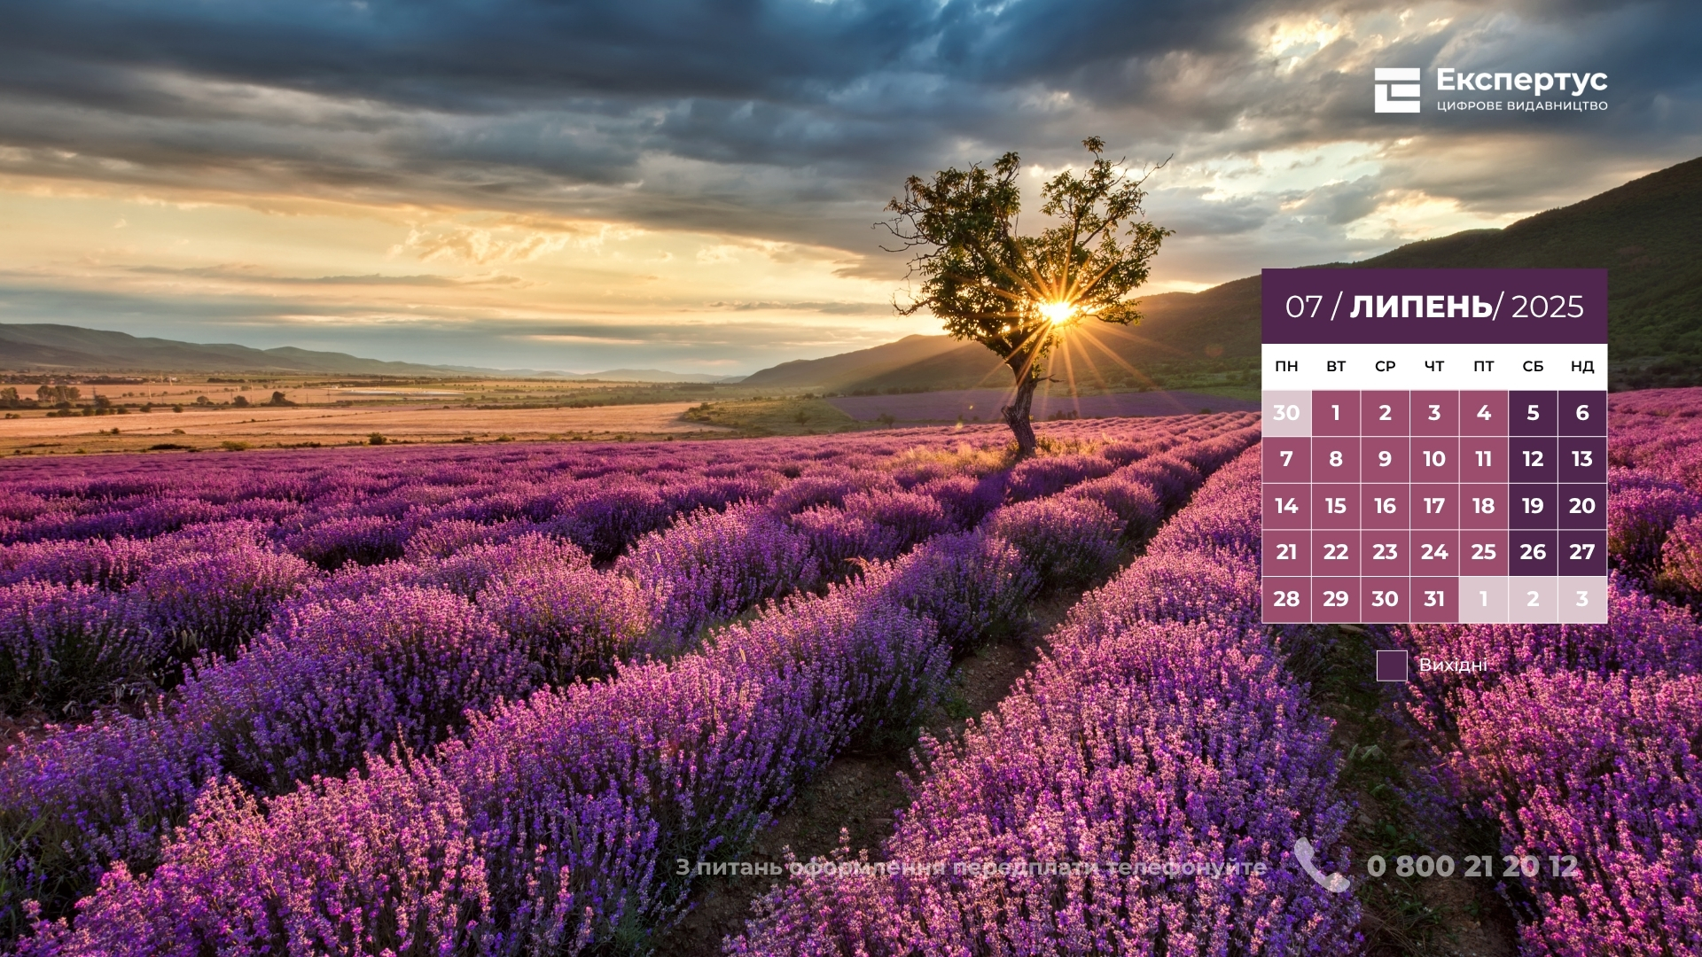Click the 'ВТ' weekday header
The image size is (1702, 957).
[x=1336, y=366]
